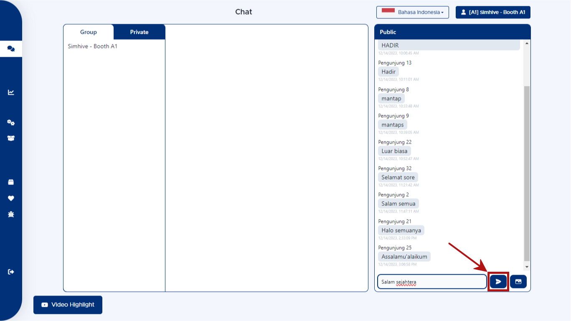Click sender name Pengunjung 25
Viewport: 571px width, 321px height.
click(395, 248)
